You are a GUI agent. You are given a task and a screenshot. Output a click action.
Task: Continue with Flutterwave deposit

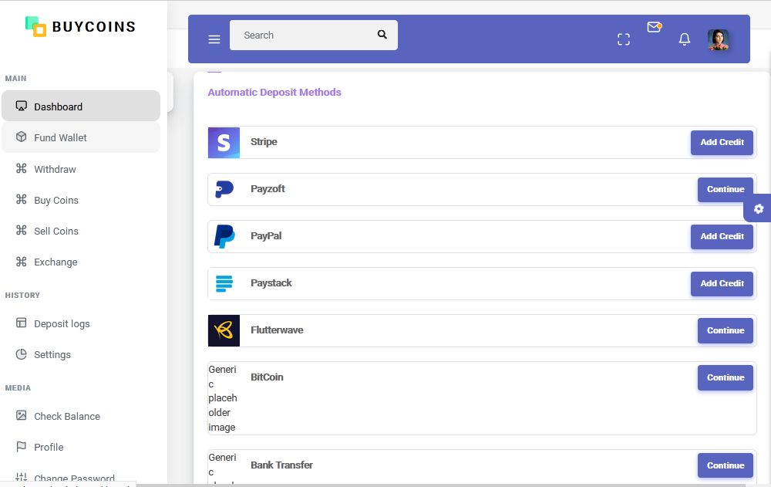[726, 330]
